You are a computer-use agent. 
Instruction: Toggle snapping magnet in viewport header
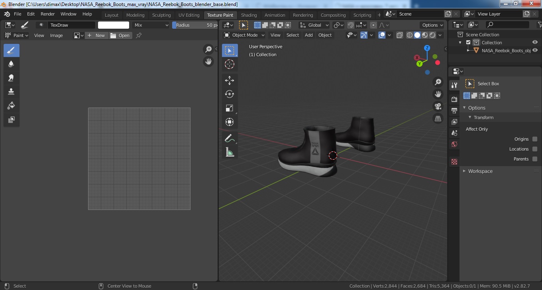pos(350,25)
